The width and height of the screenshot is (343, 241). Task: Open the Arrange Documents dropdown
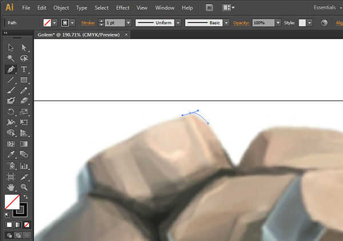pyautogui.click(x=228, y=8)
